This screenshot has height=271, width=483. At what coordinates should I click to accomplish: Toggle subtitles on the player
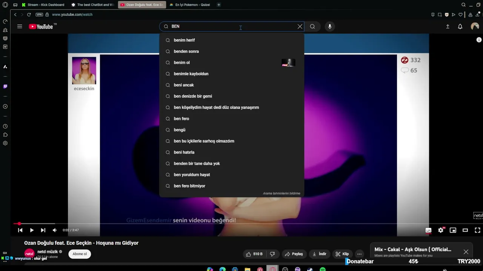429,230
